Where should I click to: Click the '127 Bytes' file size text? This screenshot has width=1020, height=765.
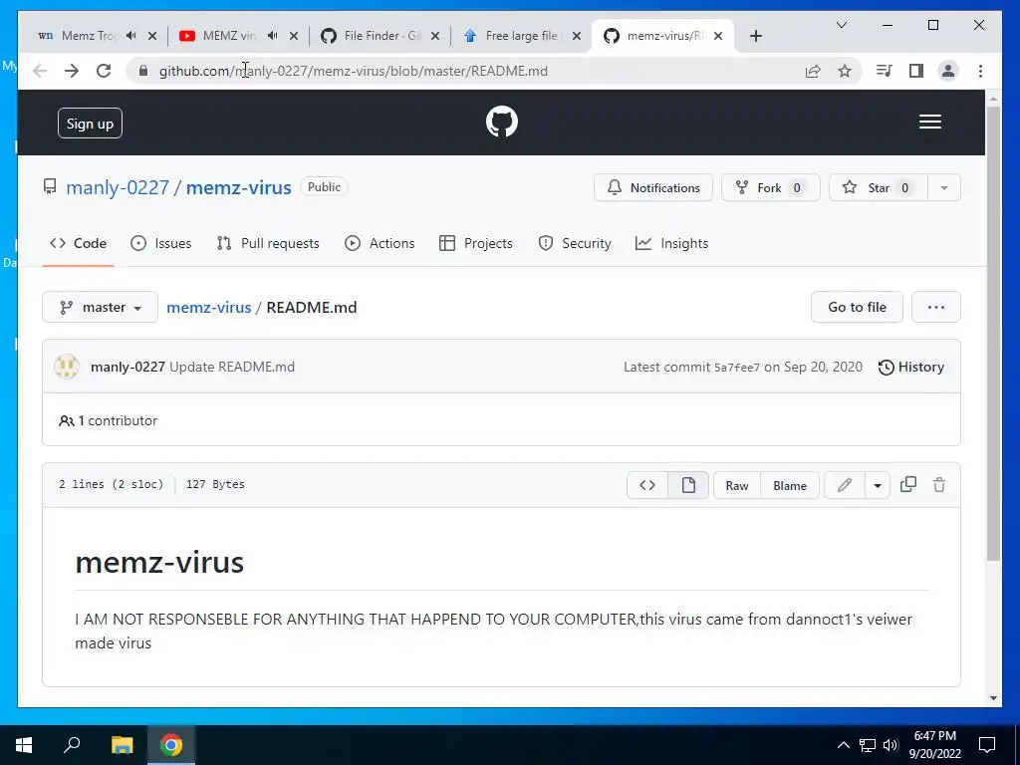click(215, 484)
